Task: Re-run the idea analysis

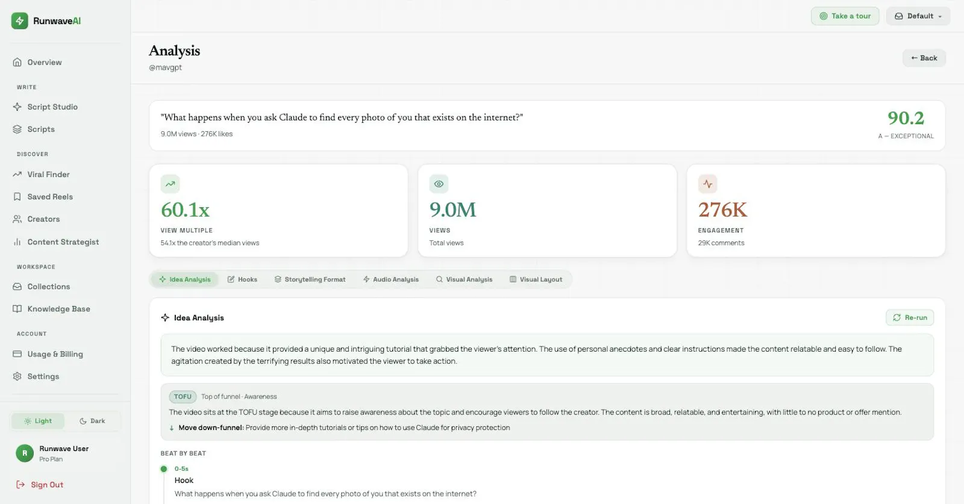Action: [910, 318]
